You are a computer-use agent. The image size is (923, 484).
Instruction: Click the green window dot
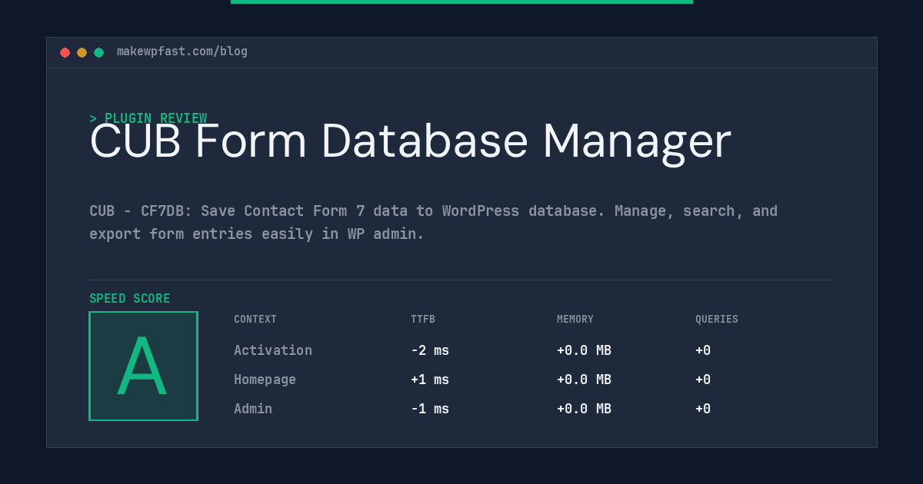(x=98, y=52)
